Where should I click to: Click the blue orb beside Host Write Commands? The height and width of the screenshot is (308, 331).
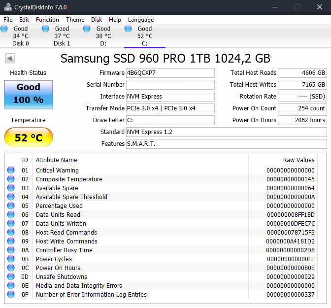click(x=11, y=241)
